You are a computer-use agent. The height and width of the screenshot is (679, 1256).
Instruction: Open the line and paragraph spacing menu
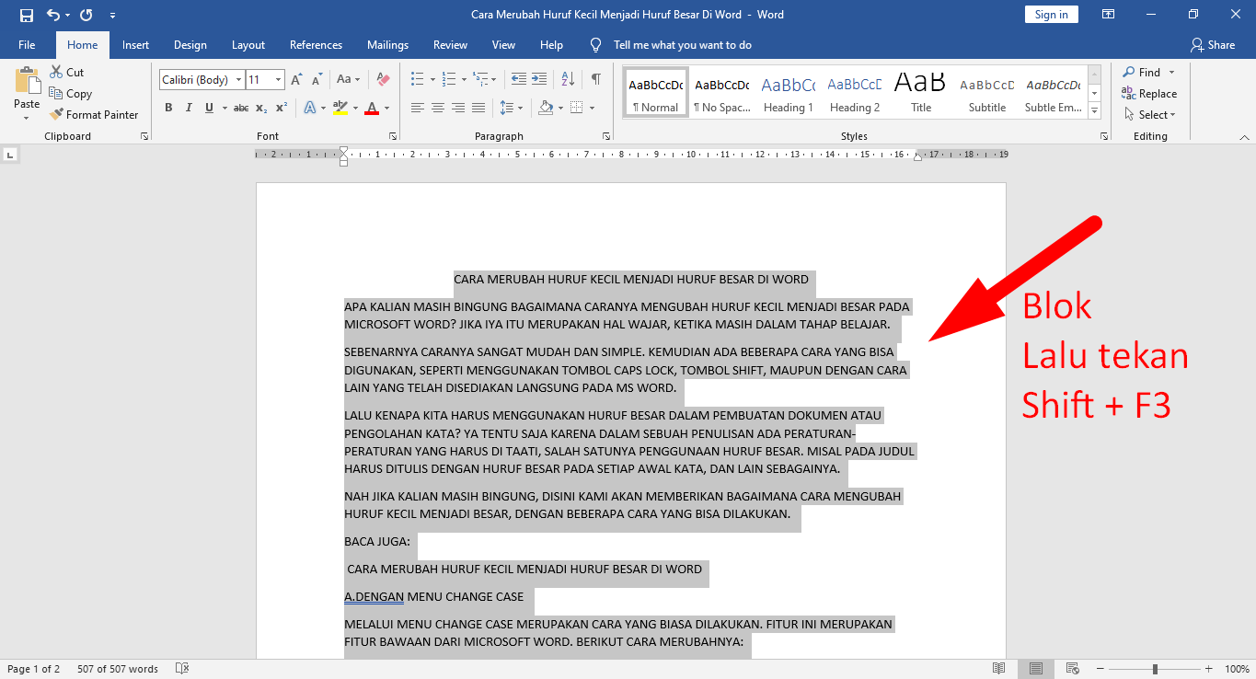click(x=513, y=108)
